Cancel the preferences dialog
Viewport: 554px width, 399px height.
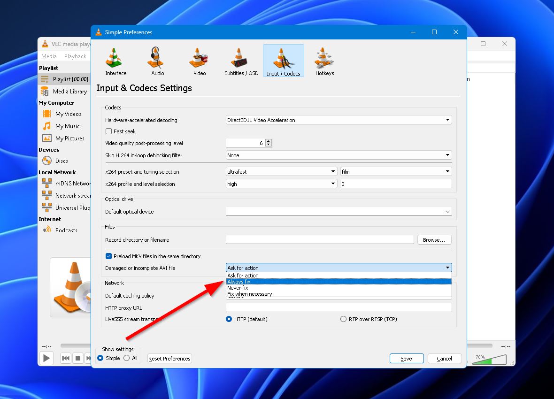coord(445,358)
